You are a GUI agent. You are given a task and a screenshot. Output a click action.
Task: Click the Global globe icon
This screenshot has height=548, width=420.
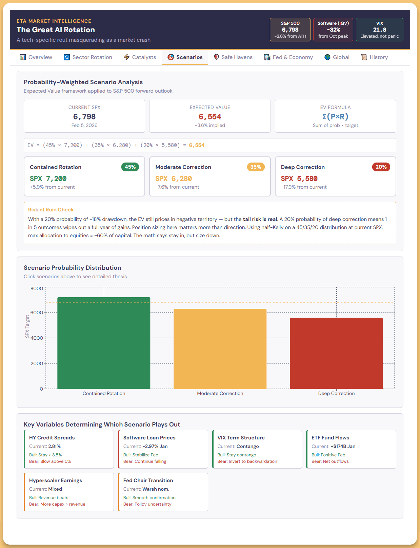click(x=327, y=57)
